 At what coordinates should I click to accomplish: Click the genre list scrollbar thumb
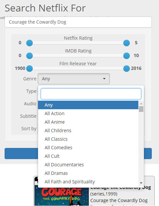141,109
